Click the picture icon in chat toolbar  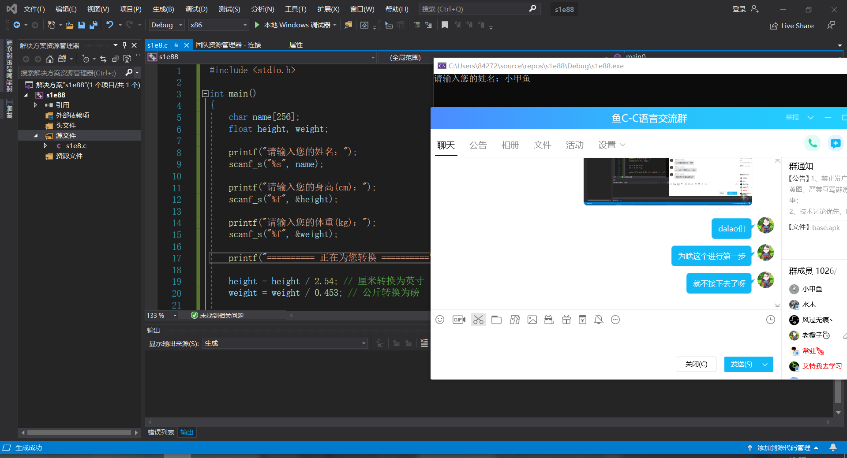pos(532,320)
